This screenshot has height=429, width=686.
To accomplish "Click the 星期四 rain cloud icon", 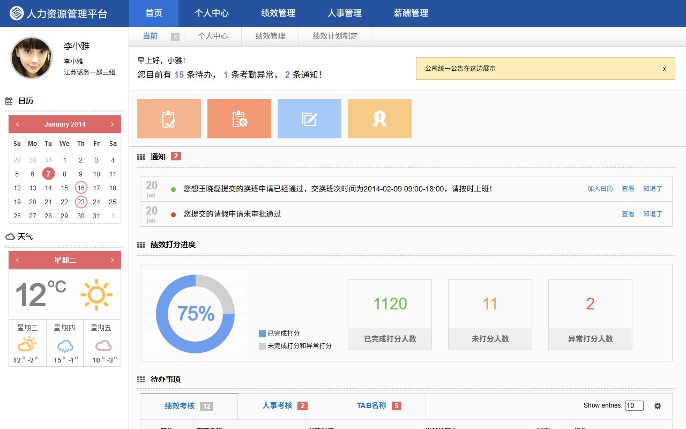I will 65,345.
